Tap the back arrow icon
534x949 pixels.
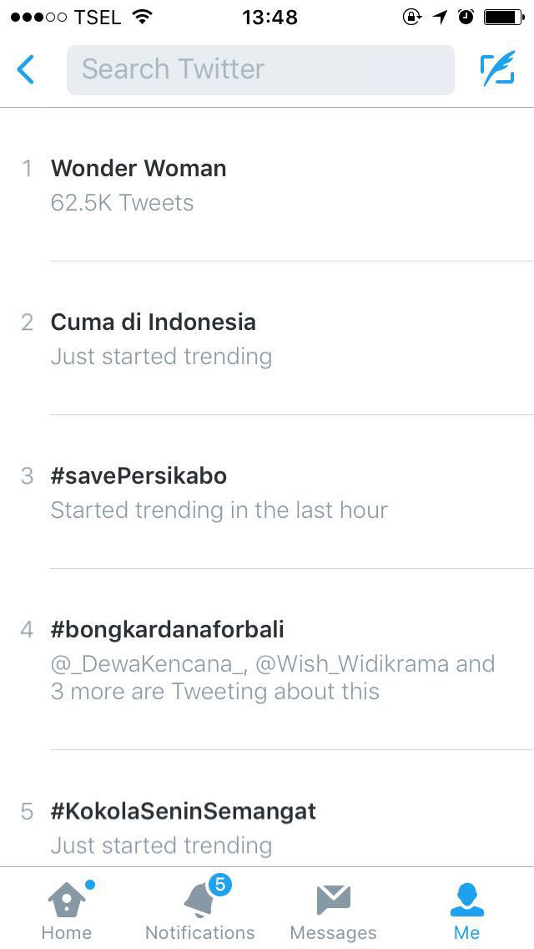[26, 69]
